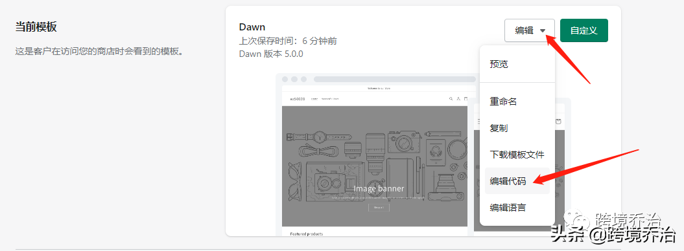The image size is (684, 251).
Task: Click the Dawn 版本 5.0.0 text
Action: (x=271, y=54)
